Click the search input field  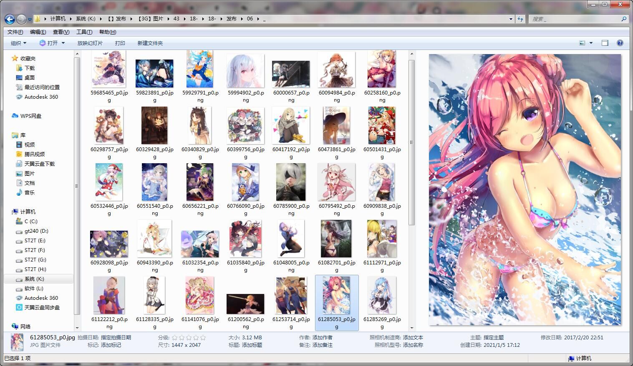576,19
